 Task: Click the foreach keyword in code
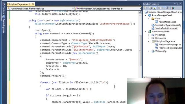[x=45, y=82]
